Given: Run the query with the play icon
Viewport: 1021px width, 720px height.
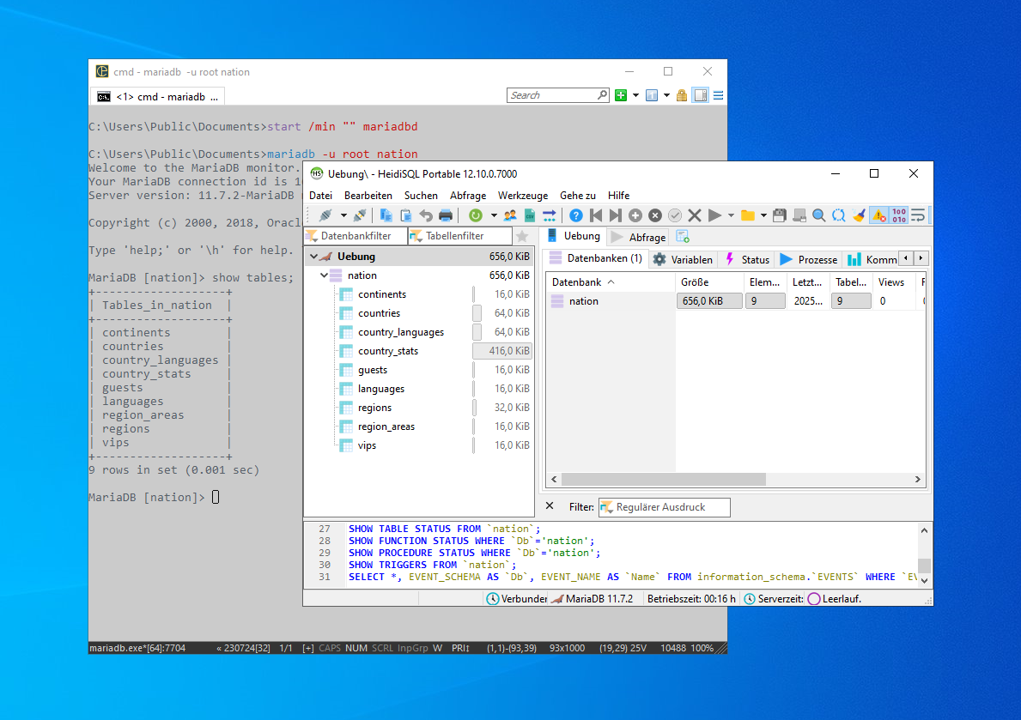Looking at the screenshot, I should (x=714, y=215).
